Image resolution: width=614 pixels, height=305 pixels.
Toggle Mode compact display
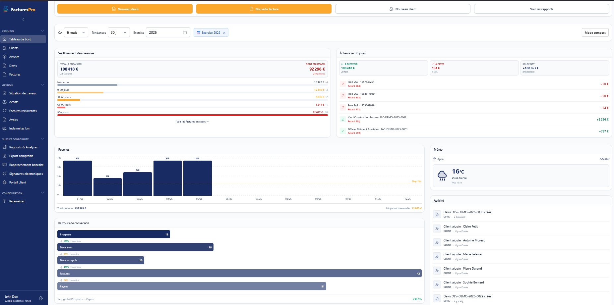point(595,32)
